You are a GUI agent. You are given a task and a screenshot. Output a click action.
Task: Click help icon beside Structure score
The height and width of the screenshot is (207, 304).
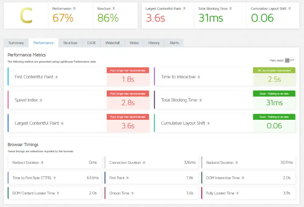(x=114, y=9)
